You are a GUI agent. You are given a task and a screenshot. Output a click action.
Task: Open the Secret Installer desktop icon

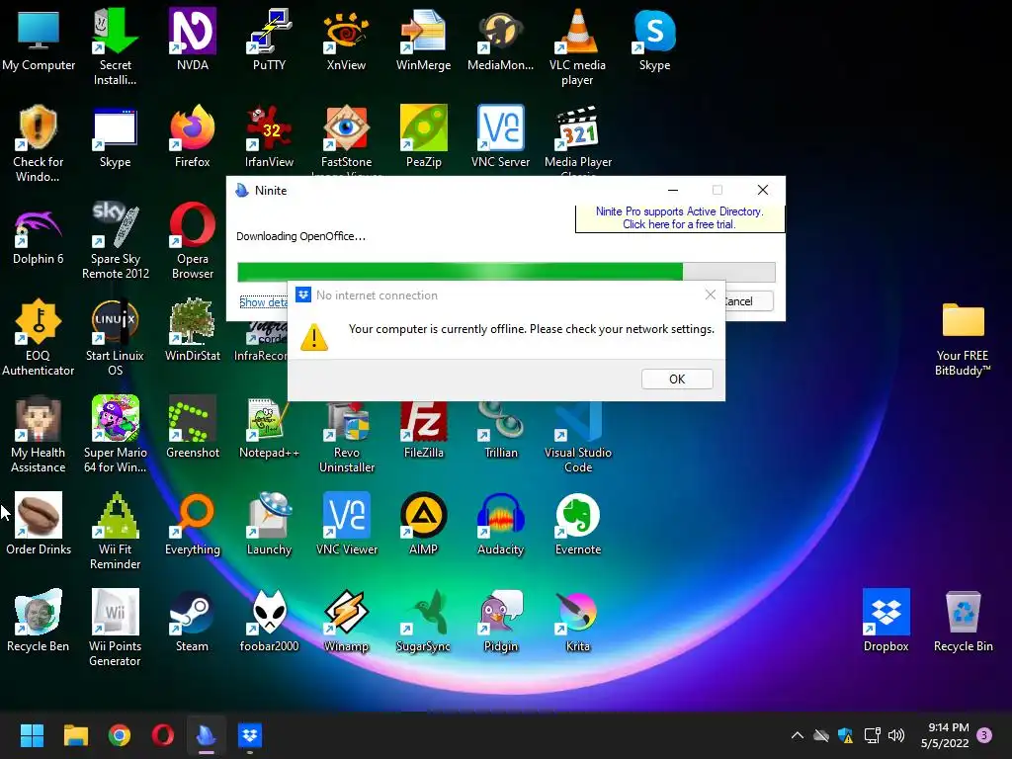(115, 47)
